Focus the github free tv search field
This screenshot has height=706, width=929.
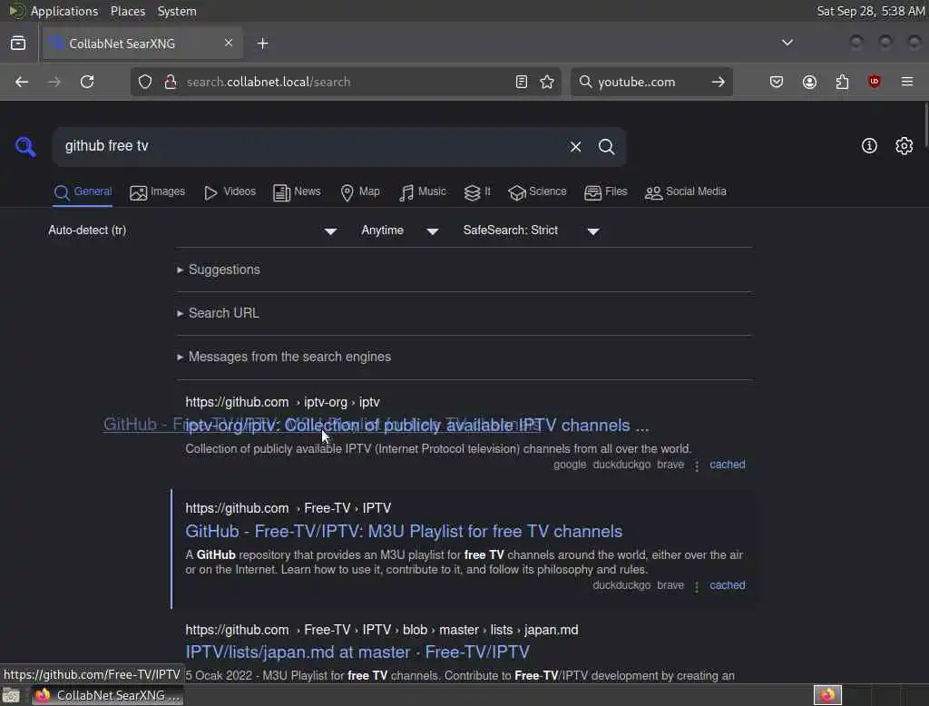point(311,146)
